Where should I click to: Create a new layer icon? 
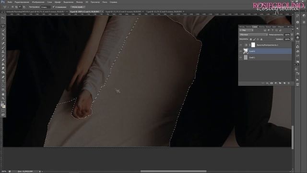[284, 83]
